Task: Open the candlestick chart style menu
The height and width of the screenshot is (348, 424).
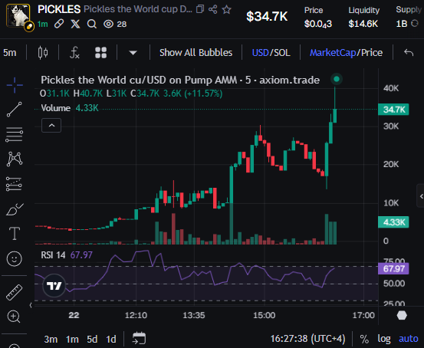Action: click(43, 52)
